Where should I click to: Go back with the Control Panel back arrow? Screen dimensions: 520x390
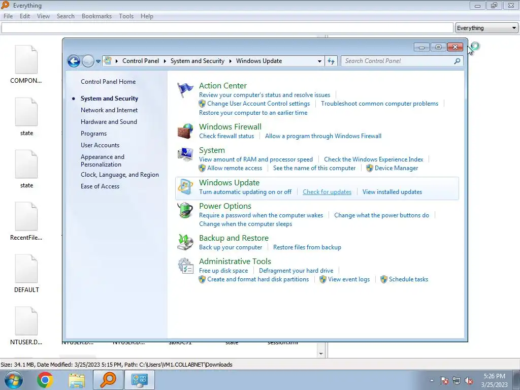tap(74, 61)
